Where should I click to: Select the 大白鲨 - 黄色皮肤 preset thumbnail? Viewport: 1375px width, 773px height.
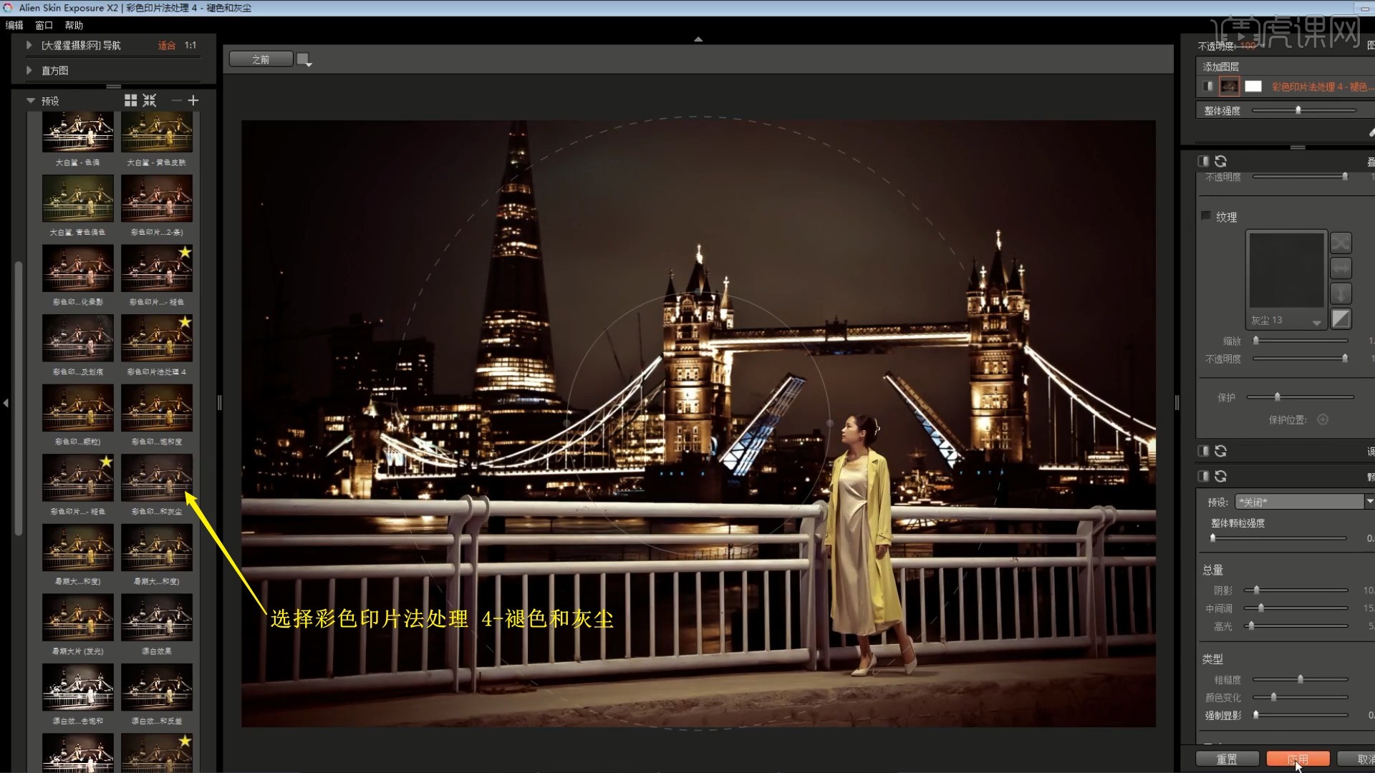[x=156, y=132]
